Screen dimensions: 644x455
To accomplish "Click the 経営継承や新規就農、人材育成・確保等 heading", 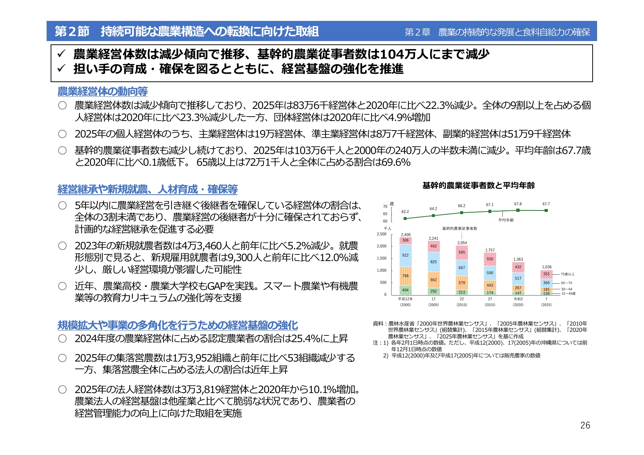I will [148, 189].
